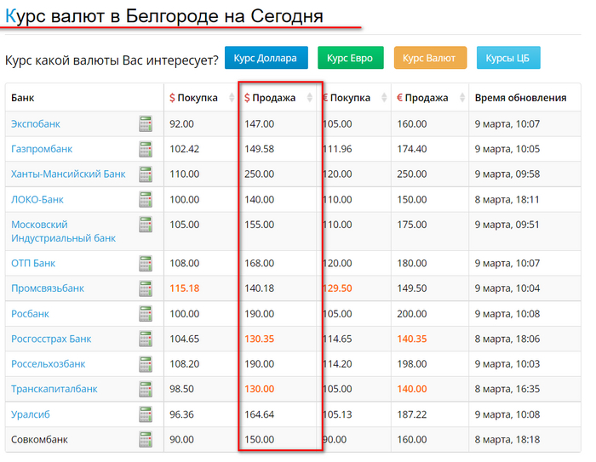Select Росгосстрах Банк euro sell rate 140.35
This screenshot has width=596, height=462.
tap(412, 339)
